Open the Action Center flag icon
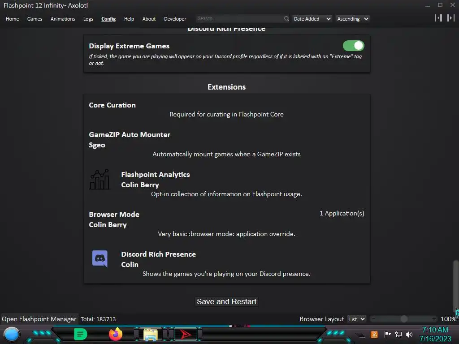Image resolution: width=459 pixels, height=344 pixels. (x=387, y=334)
